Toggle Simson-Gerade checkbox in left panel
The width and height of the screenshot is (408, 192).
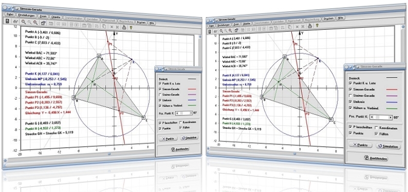(160, 89)
